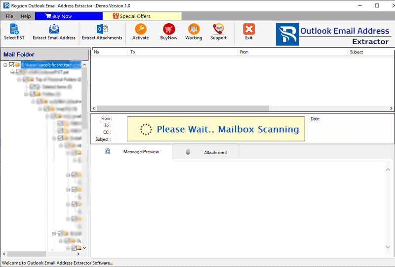Click the Mail Folder tree scroll-right arrow
395x267 pixels.
(78, 254)
